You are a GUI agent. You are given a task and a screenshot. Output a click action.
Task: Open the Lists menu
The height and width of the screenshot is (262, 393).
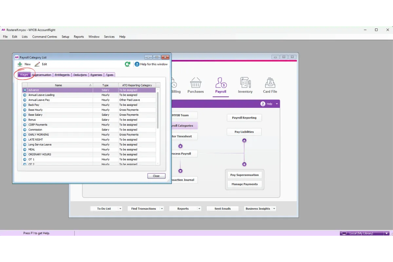(25, 37)
